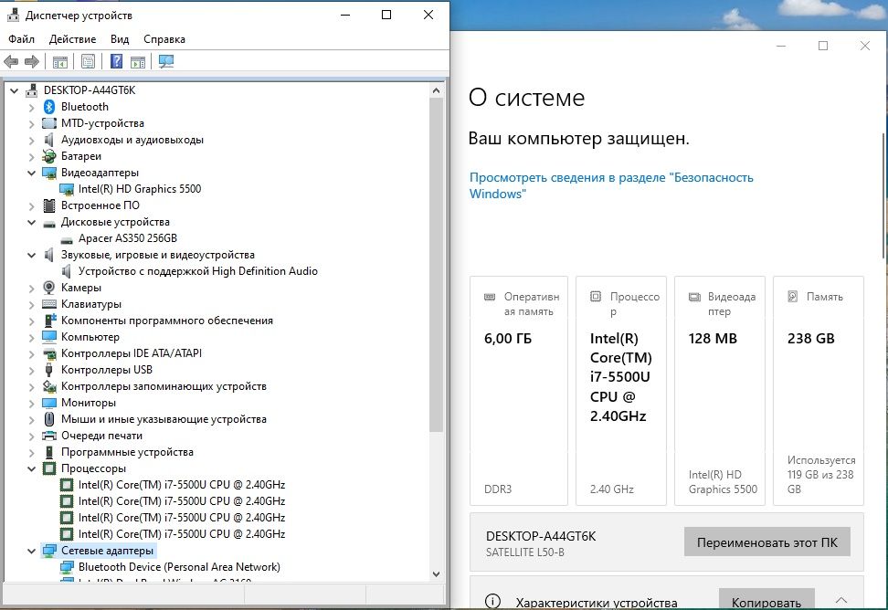Viewport: 888px width, 610px height.
Task: Click the Память 238 GB storage card
Action: (x=819, y=391)
